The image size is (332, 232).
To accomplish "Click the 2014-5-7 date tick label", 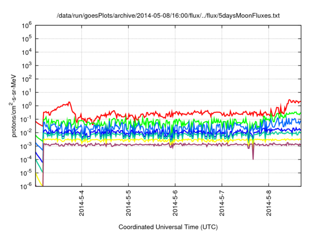I will click(222, 203).
